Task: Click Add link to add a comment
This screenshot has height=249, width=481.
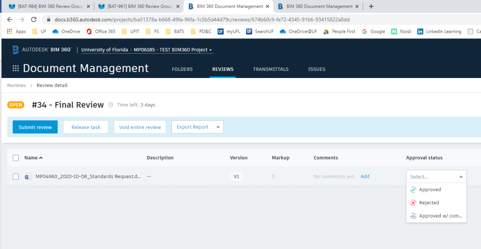Action: 365,176
